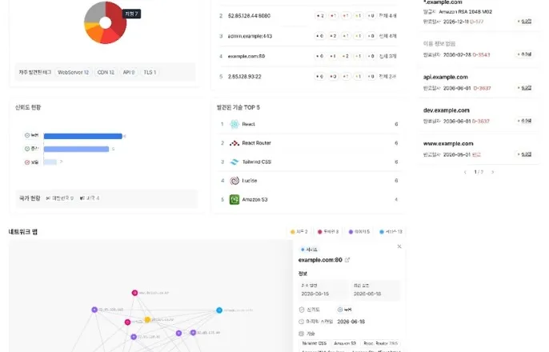This screenshot has width=549, height=352.
Task: Open www.example.com certificate entry
Action: tap(478, 149)
